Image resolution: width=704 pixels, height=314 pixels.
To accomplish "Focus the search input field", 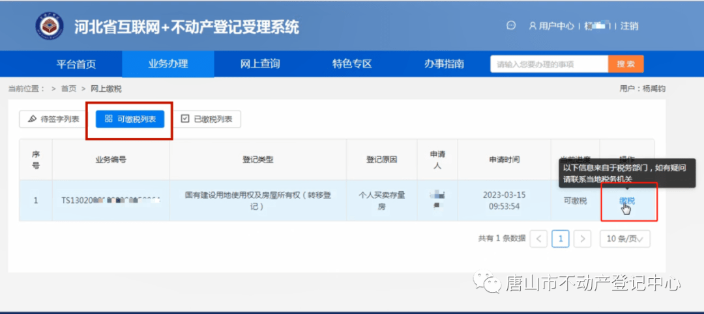I will [x=549, y=64].
